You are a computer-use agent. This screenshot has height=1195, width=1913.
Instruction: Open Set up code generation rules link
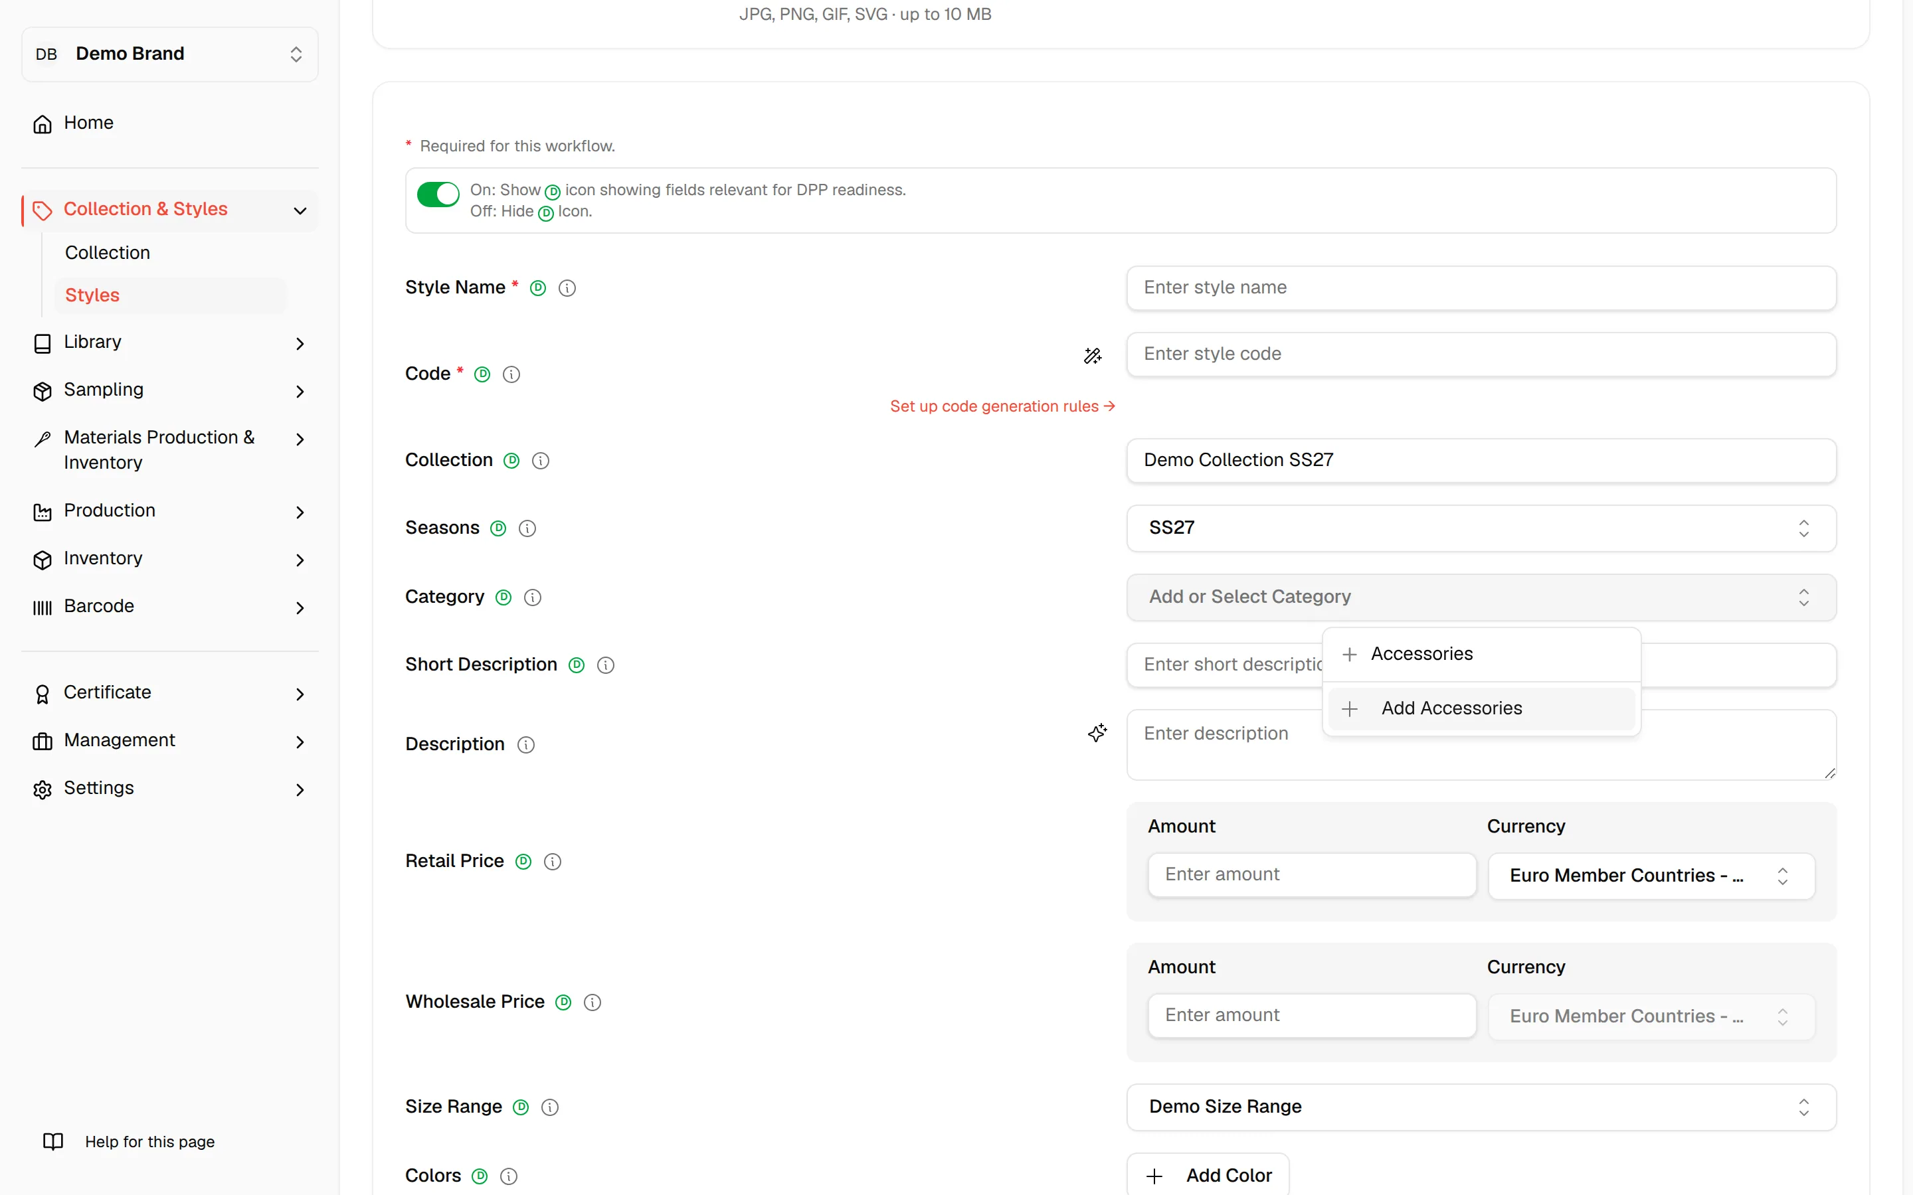(1002, 406)
